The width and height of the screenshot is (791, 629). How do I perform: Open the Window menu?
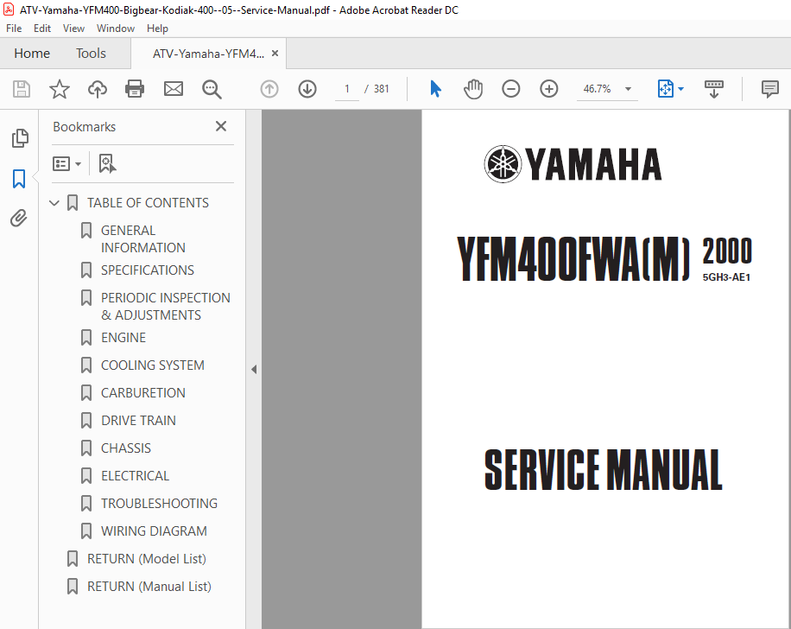pos(116,29)
